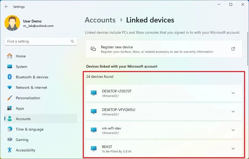The image size is (249, 159).
Task: Open System settings from the sidebar
Action: click(22, 67)
